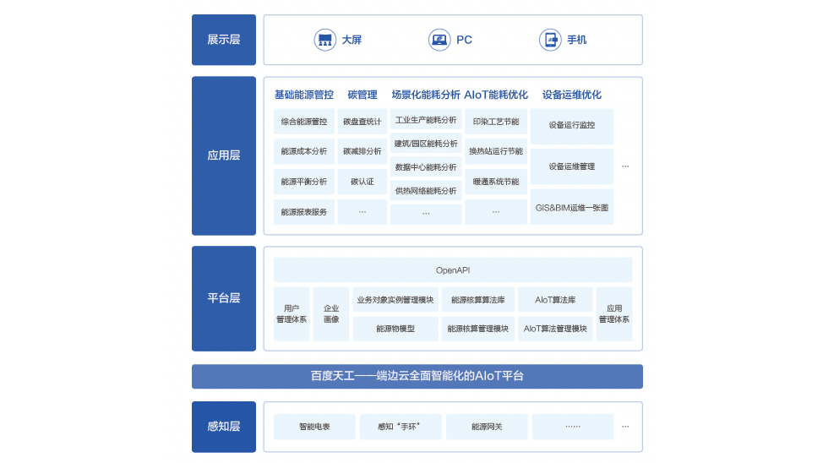This screenshot has height=463, width=823.
Task: Expand ellipsis under 碳管理 column
Action: tap(362, 212)
